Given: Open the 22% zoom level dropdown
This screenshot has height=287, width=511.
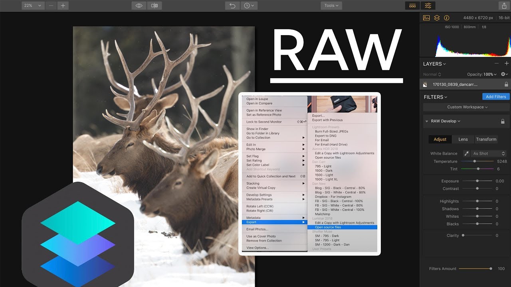Looking at the screenshot, I should point(33,6).
